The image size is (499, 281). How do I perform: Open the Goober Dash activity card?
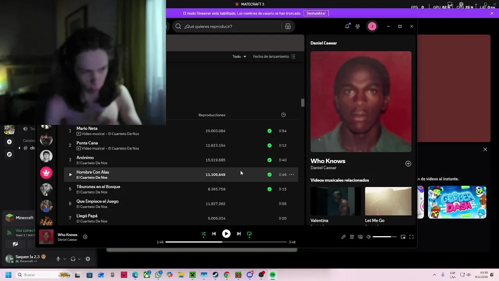point(457,202)
